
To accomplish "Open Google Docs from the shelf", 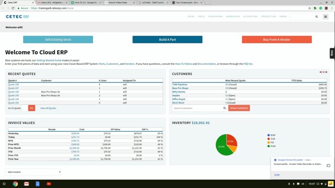I will 38,184.
